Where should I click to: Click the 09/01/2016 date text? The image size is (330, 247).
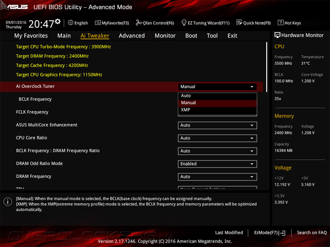16,22
